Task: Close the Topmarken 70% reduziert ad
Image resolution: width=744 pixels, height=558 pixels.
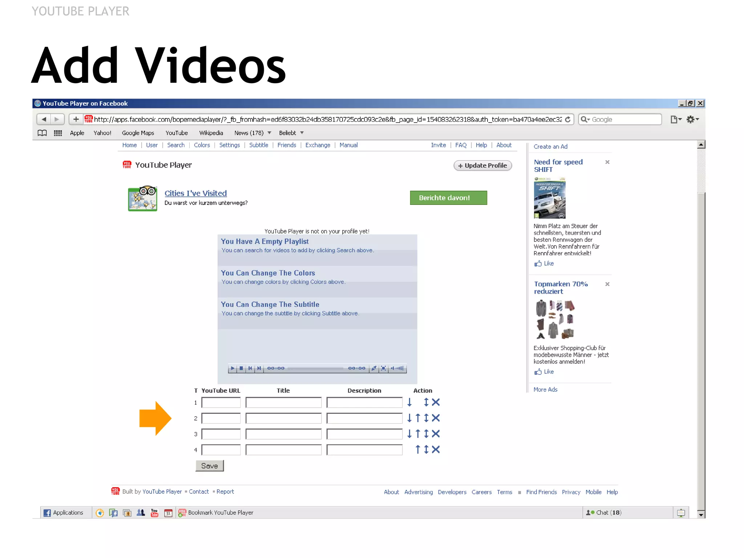Action: pos(607,284)
